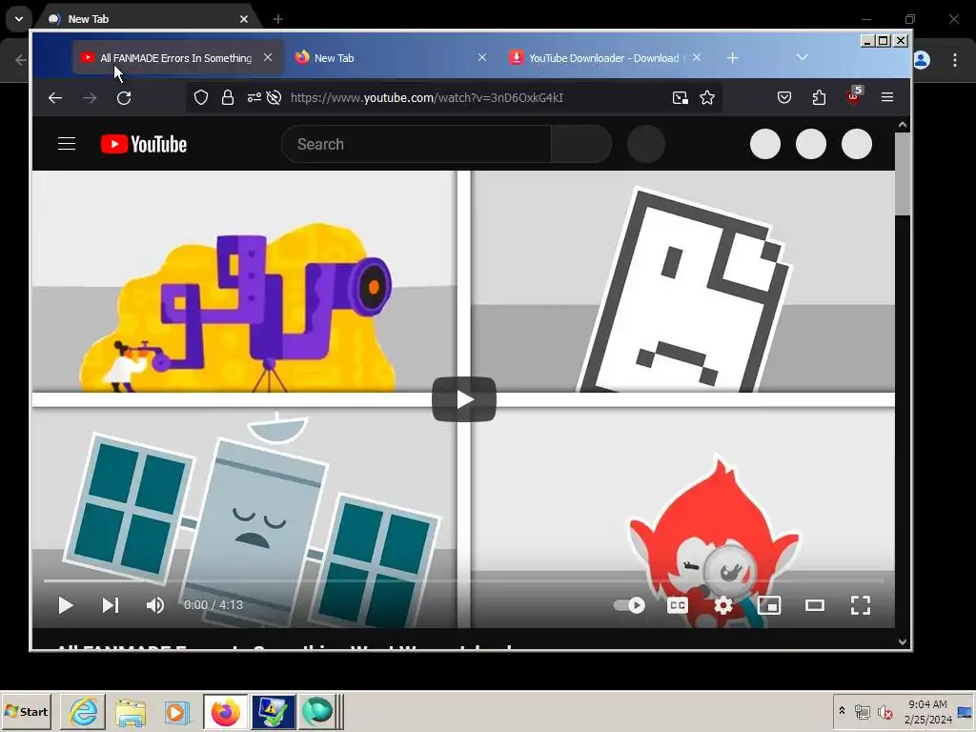Open site permissions icon in address bar
Viewport: 976px width, 732px height.
(254, 98)
